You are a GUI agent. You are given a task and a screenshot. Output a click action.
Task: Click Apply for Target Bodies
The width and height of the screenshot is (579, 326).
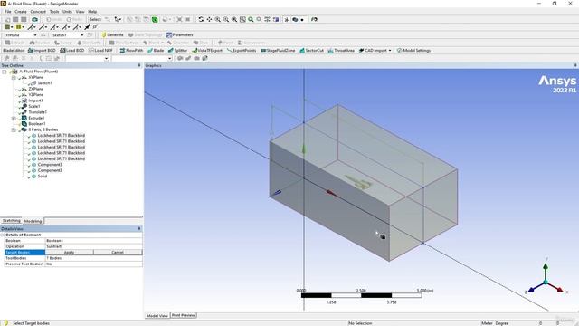coord(69,252)
